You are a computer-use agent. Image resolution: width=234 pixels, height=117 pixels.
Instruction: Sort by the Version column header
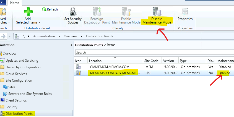click(170, 61)
